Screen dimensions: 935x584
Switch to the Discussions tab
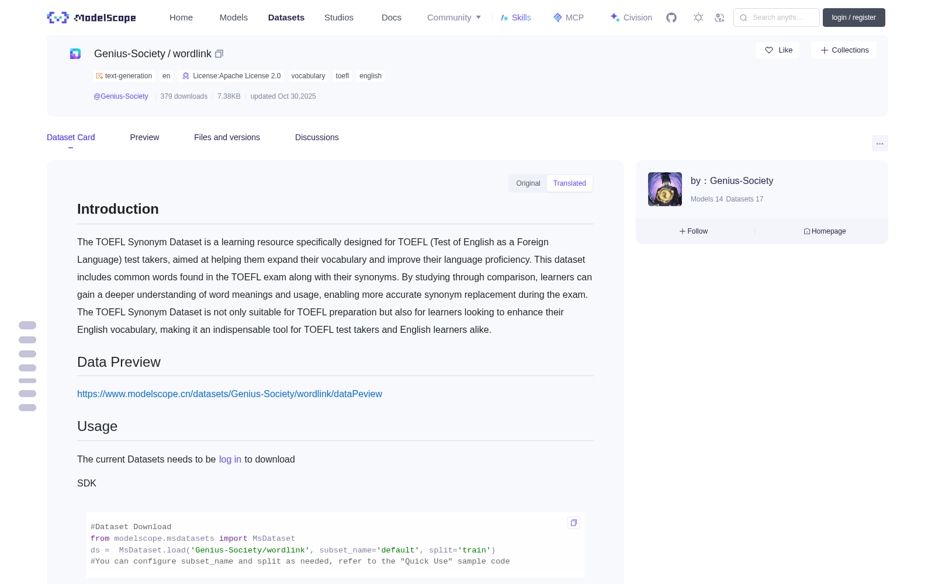[x=317, y=137]
